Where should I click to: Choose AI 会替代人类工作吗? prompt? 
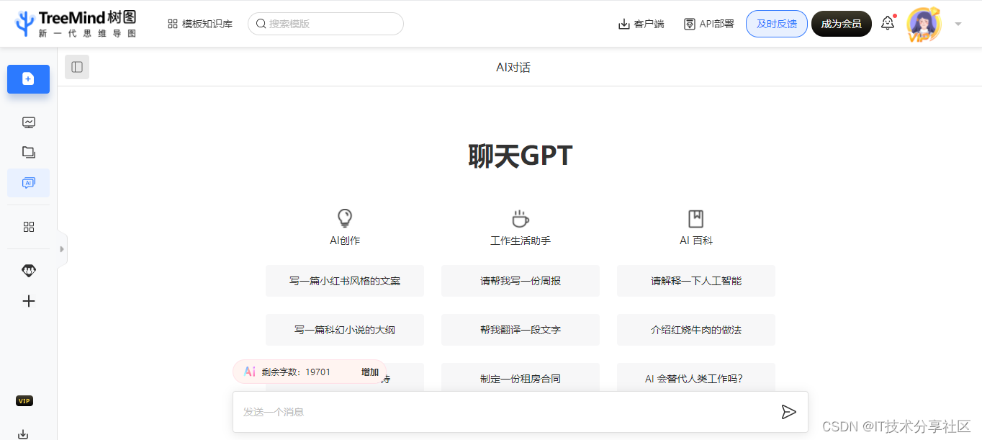pos(696,378)
